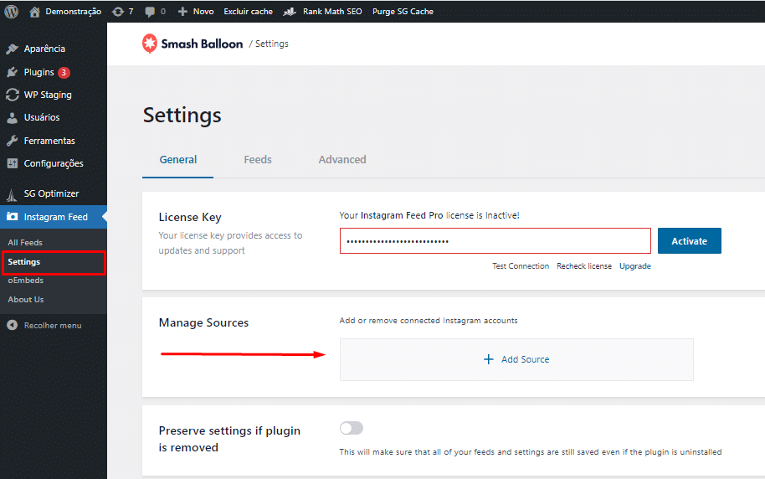Screen dimensions: 765x479
Task: Click the Add Source button
Action: [x=516, y=359]
